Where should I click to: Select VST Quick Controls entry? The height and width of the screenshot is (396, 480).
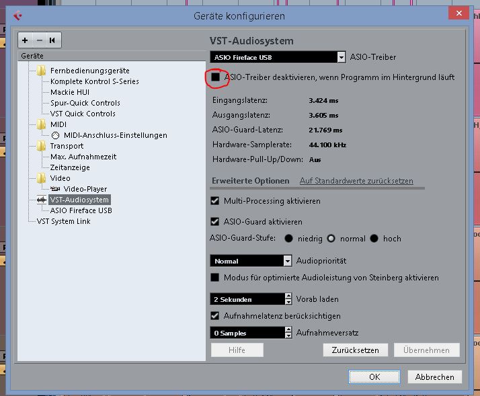click(83, 114)
